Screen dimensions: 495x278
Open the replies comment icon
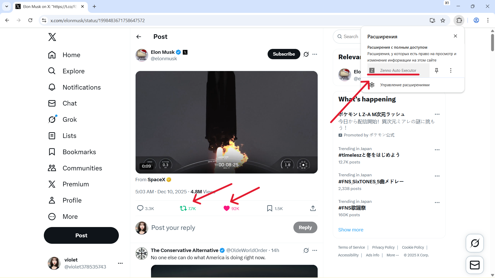[x=140, y=208]
